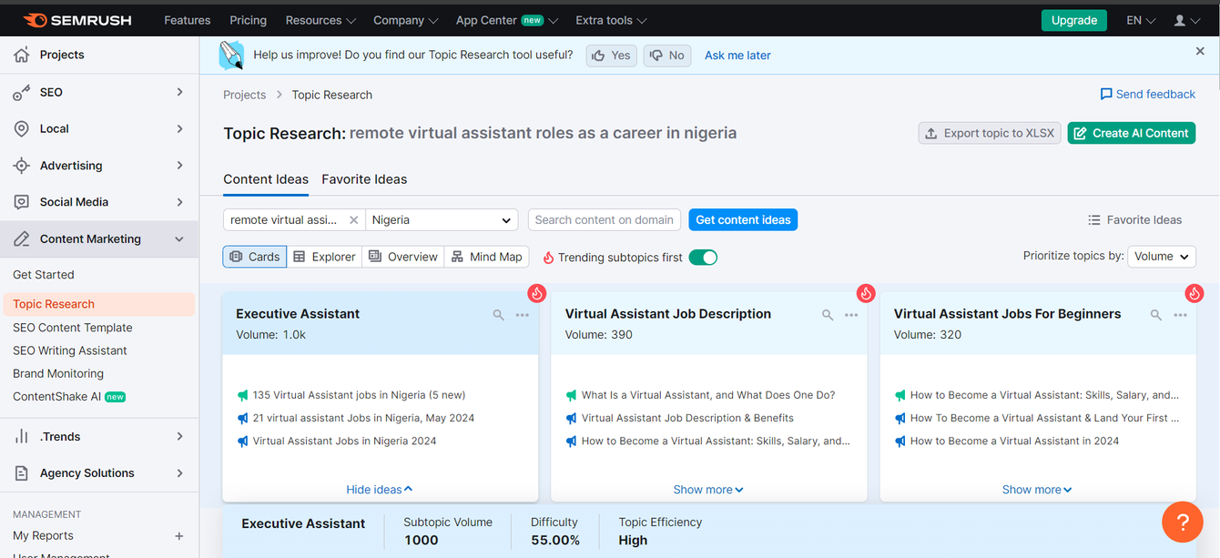This screenshot has height=558, width=1220.
Task: Open Executive Assistant card more options
Action: point(522,315)
